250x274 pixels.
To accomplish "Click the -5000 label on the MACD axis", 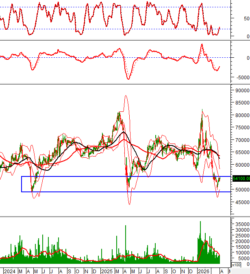I will pos(241,77).
